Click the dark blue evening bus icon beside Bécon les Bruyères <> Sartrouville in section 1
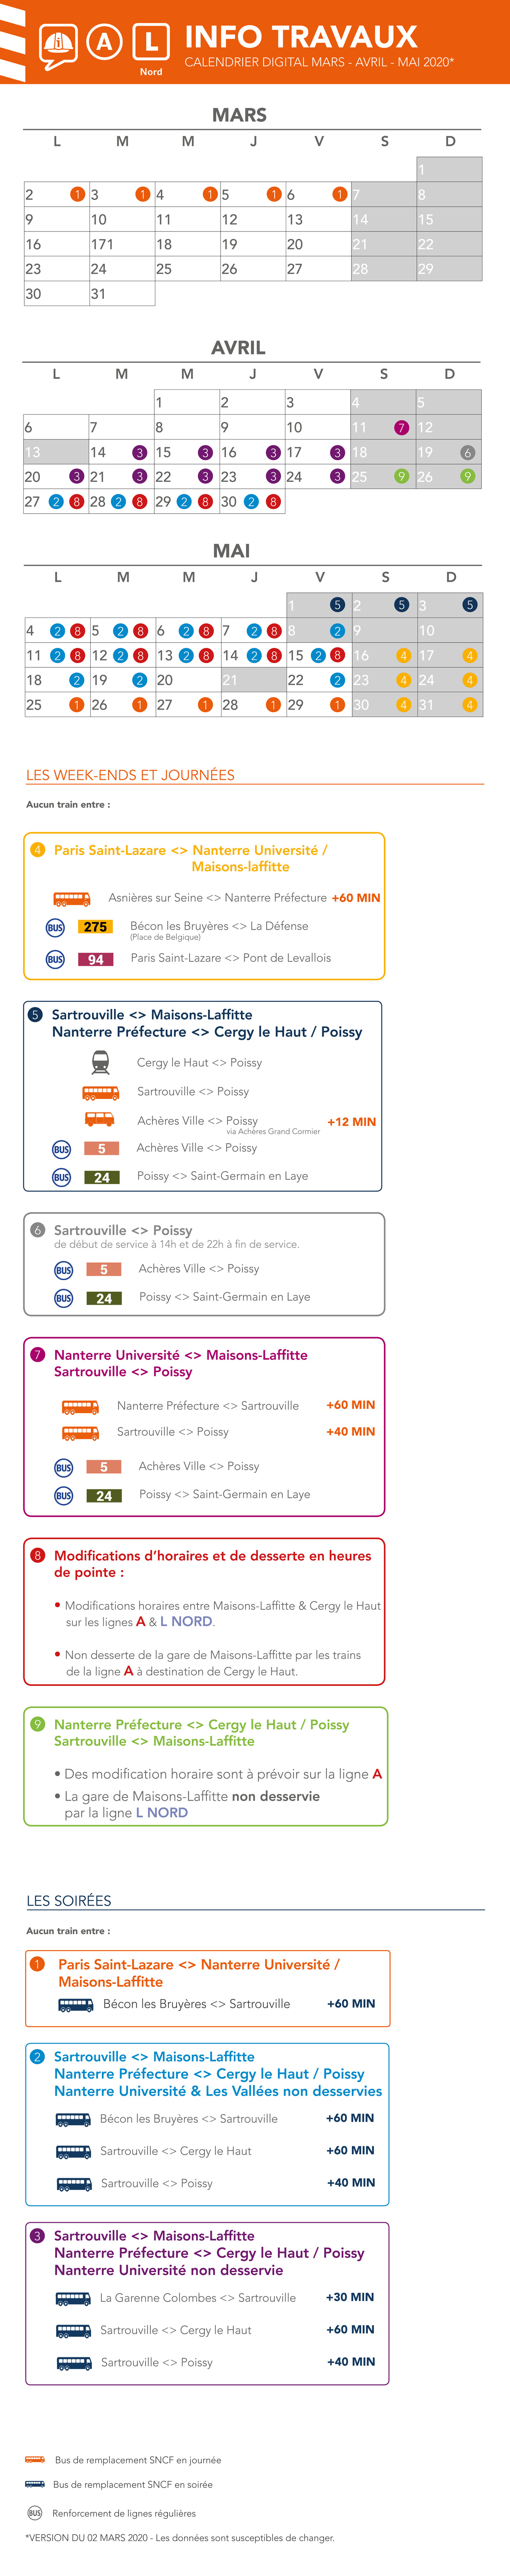 (76, 2004)
